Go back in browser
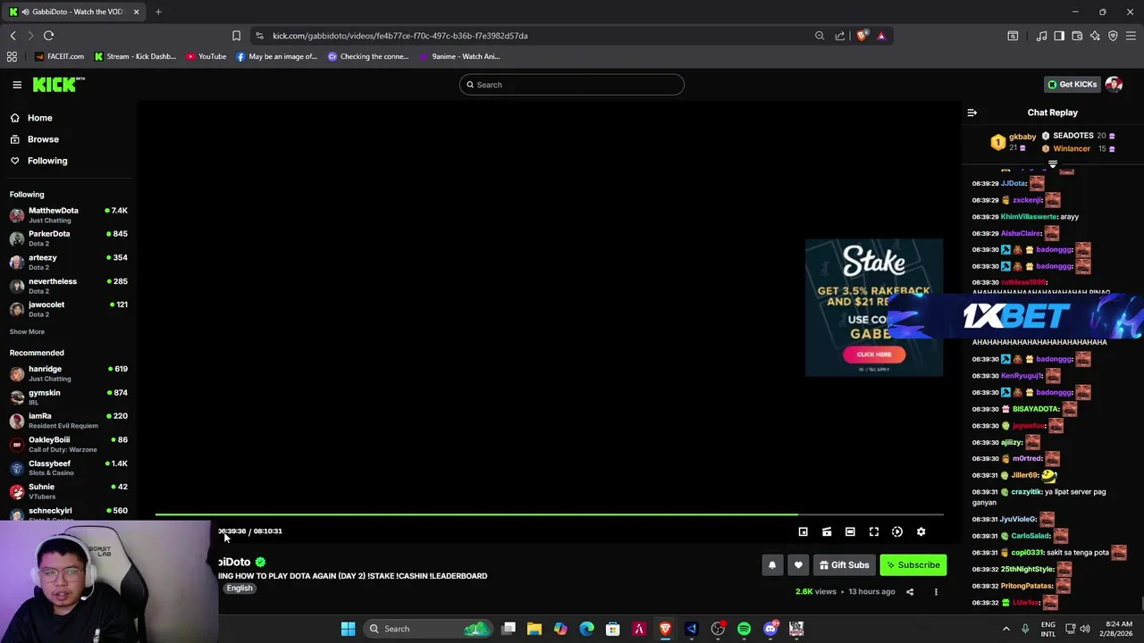This screenshot has width=1144, height=643. point(13,36)
